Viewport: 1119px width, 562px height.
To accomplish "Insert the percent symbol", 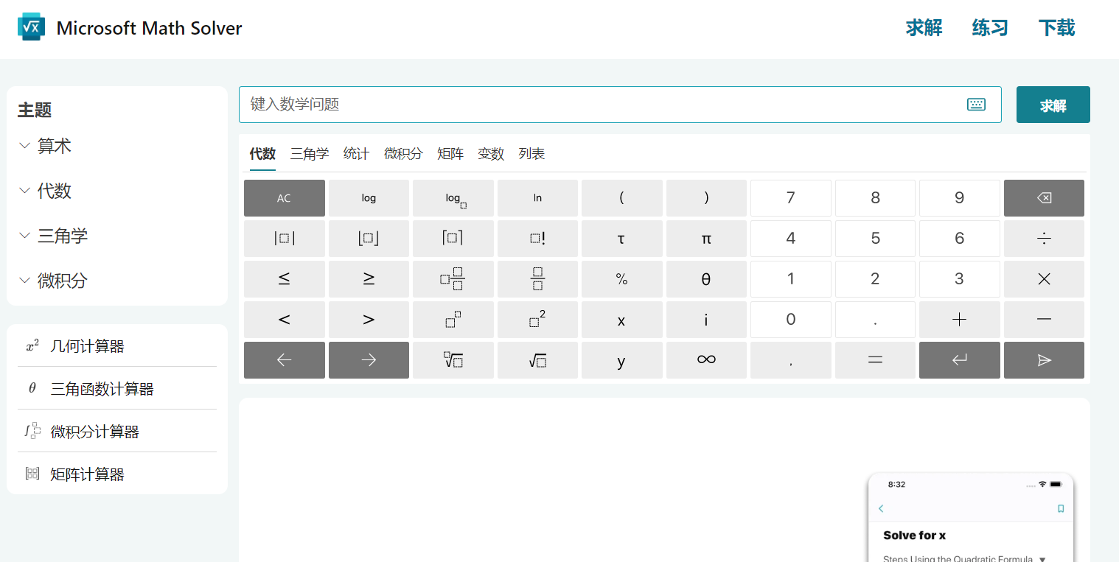I will point(621,279).
